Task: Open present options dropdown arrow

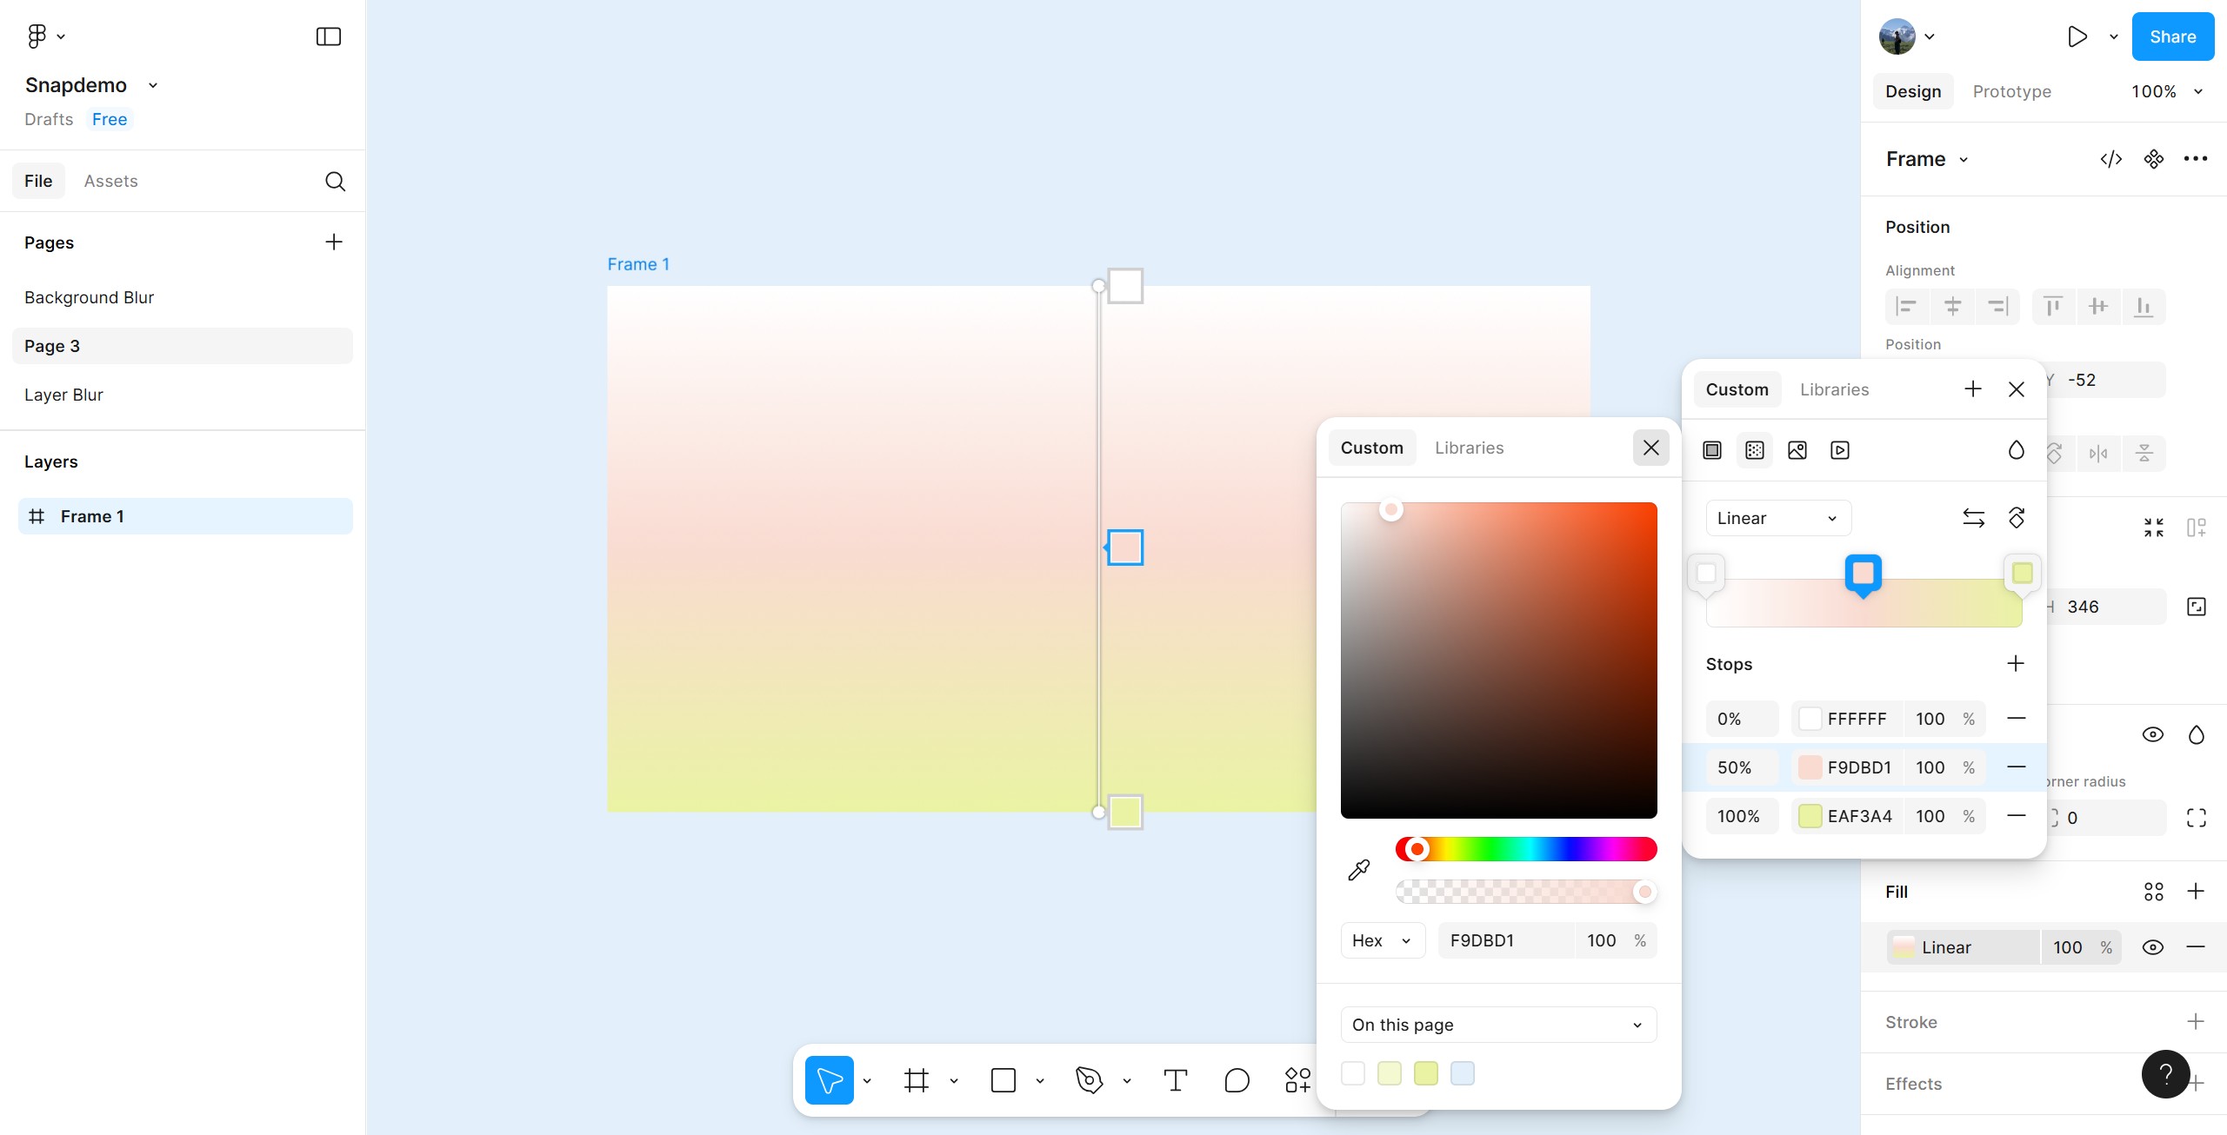Action: click(x=2113, y=37)
